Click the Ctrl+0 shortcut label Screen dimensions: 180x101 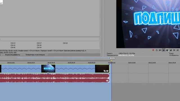click(65, 43)
